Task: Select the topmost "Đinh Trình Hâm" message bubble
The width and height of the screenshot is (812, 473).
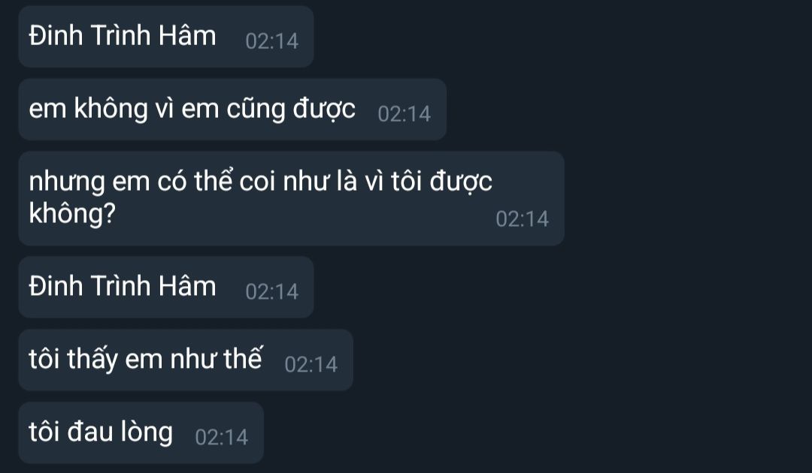Action: coord(166,37)
